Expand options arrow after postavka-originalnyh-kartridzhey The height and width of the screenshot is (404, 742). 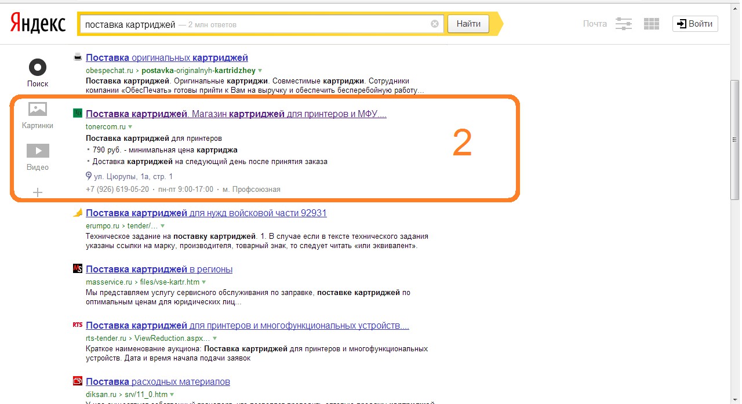pos(260,70)
